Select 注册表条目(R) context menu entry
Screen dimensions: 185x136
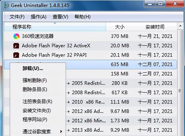(x=37, y=101)
